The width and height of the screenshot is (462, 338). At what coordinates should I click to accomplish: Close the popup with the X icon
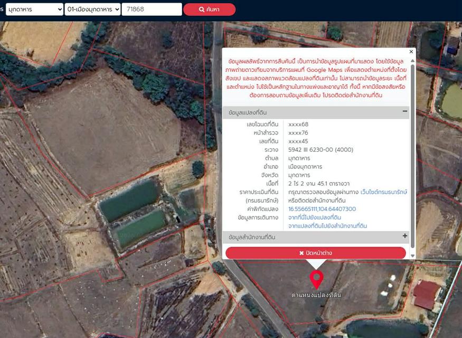pos(411,52)
